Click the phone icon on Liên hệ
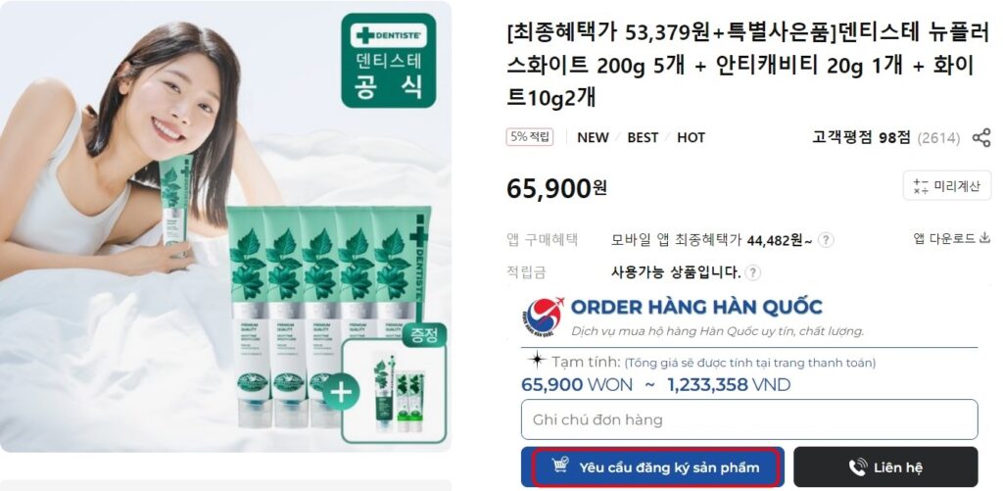Screen dimensions: 1003x491 [x=858, y=467]
